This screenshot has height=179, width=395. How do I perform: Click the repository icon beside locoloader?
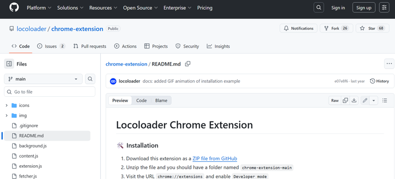pyautogui.click(x=11, y=29)
